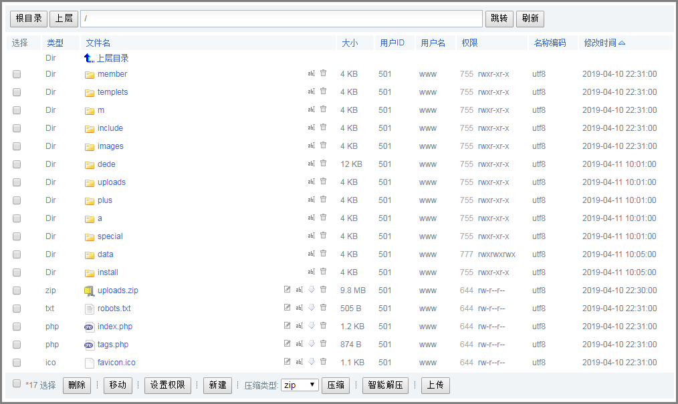Click the rename icon for robots.txt
The width and height of the screenshot is (678, 404).
[300, 308]
